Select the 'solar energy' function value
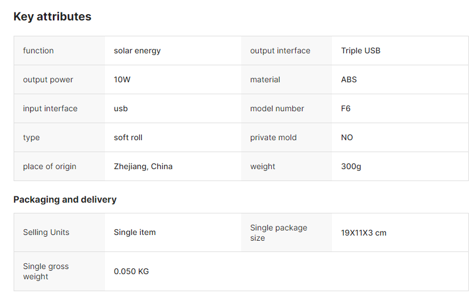The image size is (475, 298). point(137,51)
